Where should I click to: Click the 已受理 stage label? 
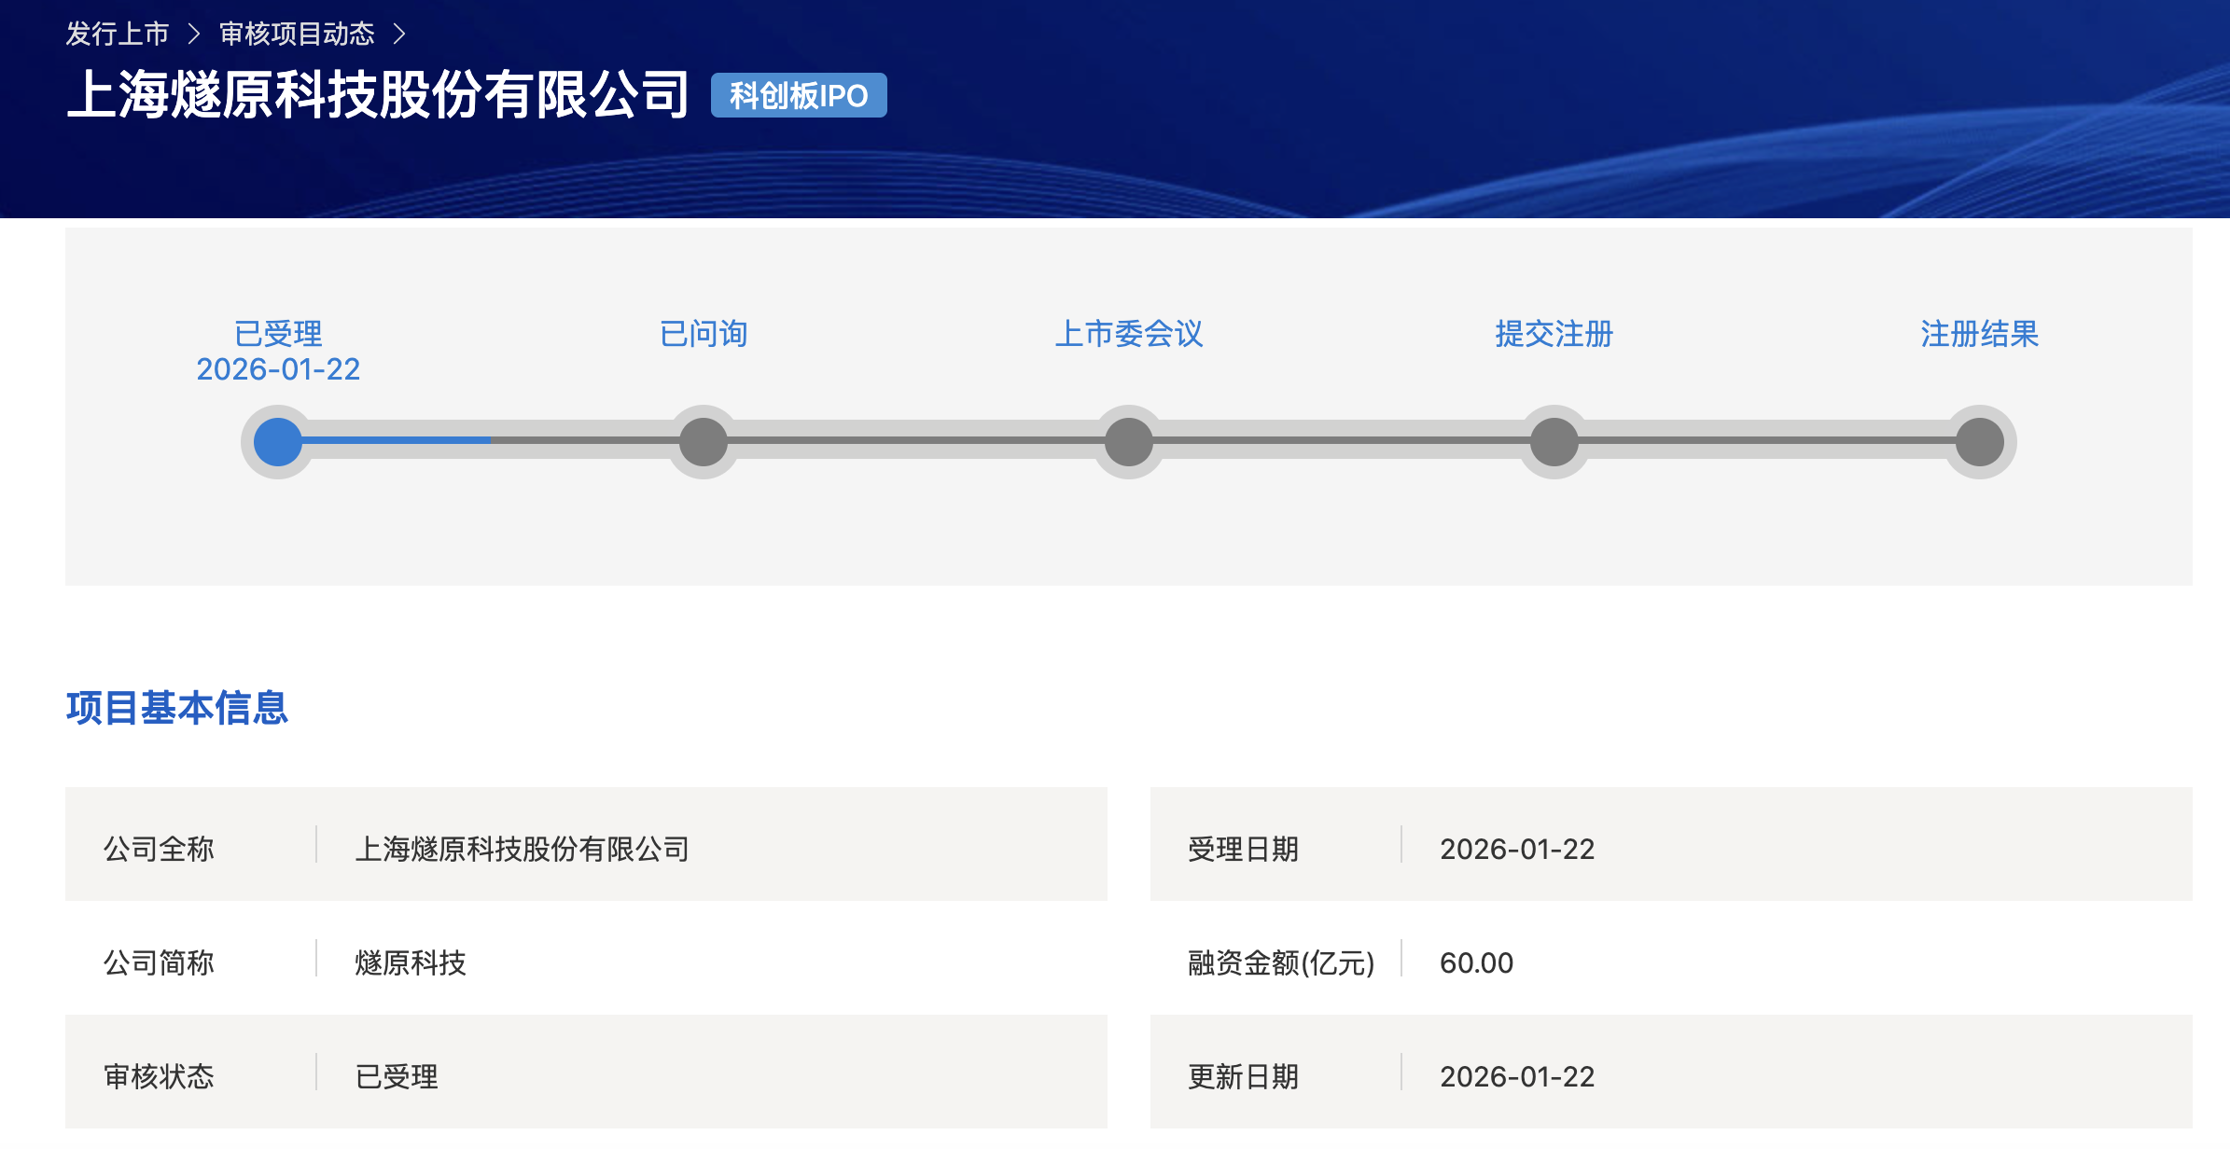click(x=278, y=334)
